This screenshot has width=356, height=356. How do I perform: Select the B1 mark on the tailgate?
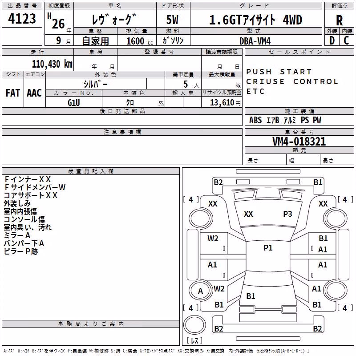click(x=251, y=296)
